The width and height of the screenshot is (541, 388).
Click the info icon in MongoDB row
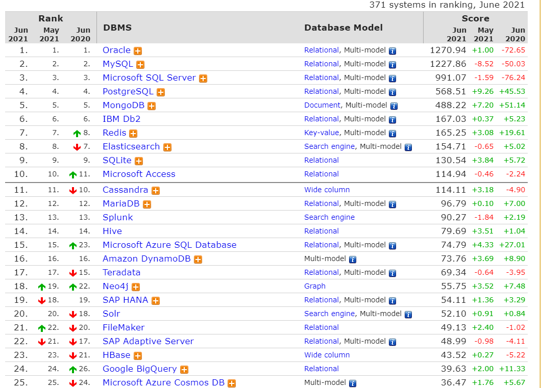pyautogui.click(x=394, y=106)
